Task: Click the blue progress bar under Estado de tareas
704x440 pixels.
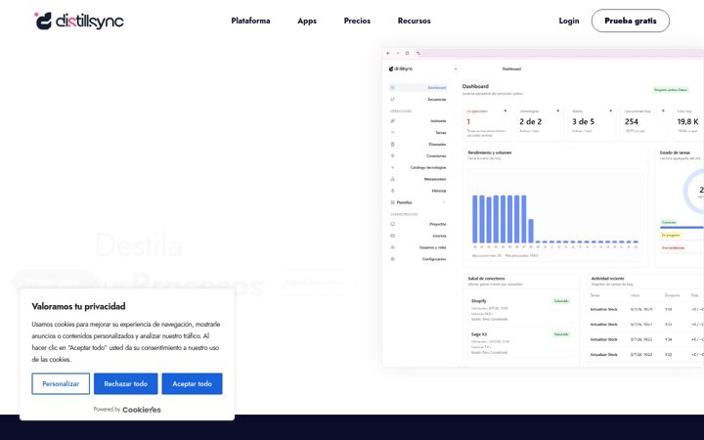Action: (682, 228)
